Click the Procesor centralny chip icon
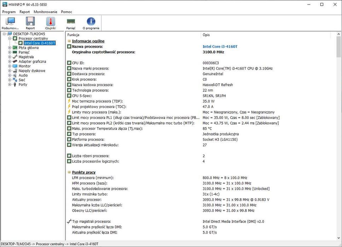342x247 pixels. (15, 38)
